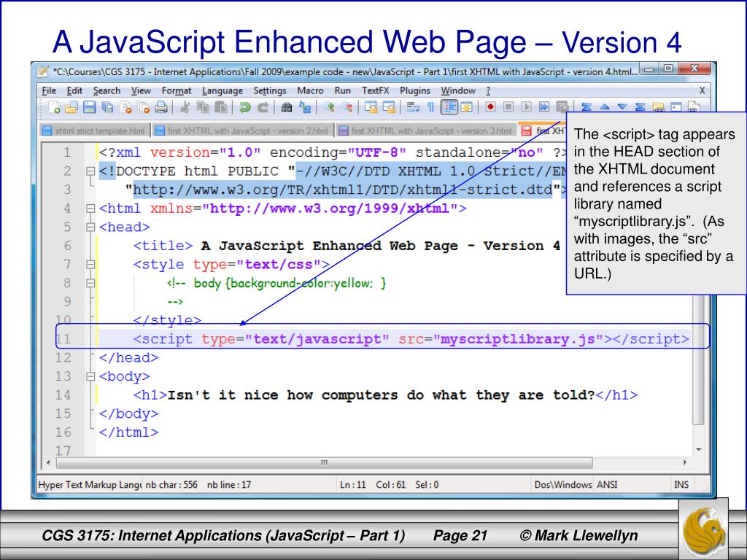The image size is (747, 560).
Task: Save the current file
Action: [x=90, y=108]
